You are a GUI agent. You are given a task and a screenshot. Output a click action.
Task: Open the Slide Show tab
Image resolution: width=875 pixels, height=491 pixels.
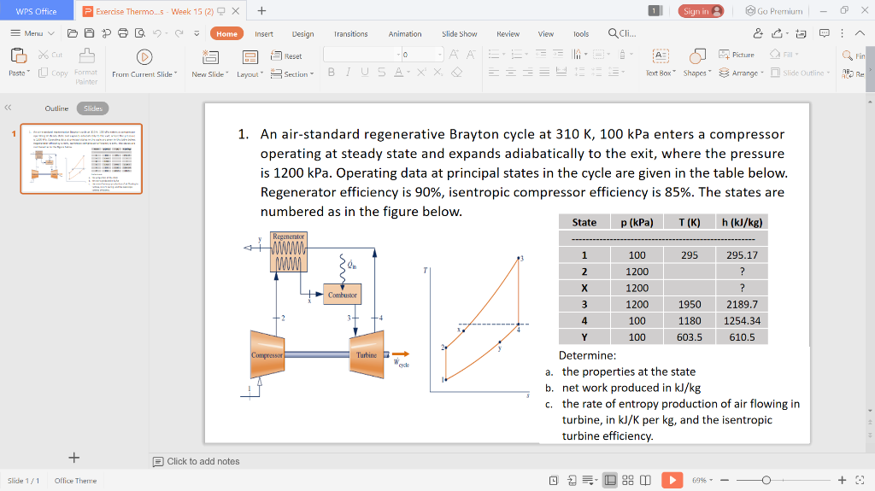pos(459,33)
